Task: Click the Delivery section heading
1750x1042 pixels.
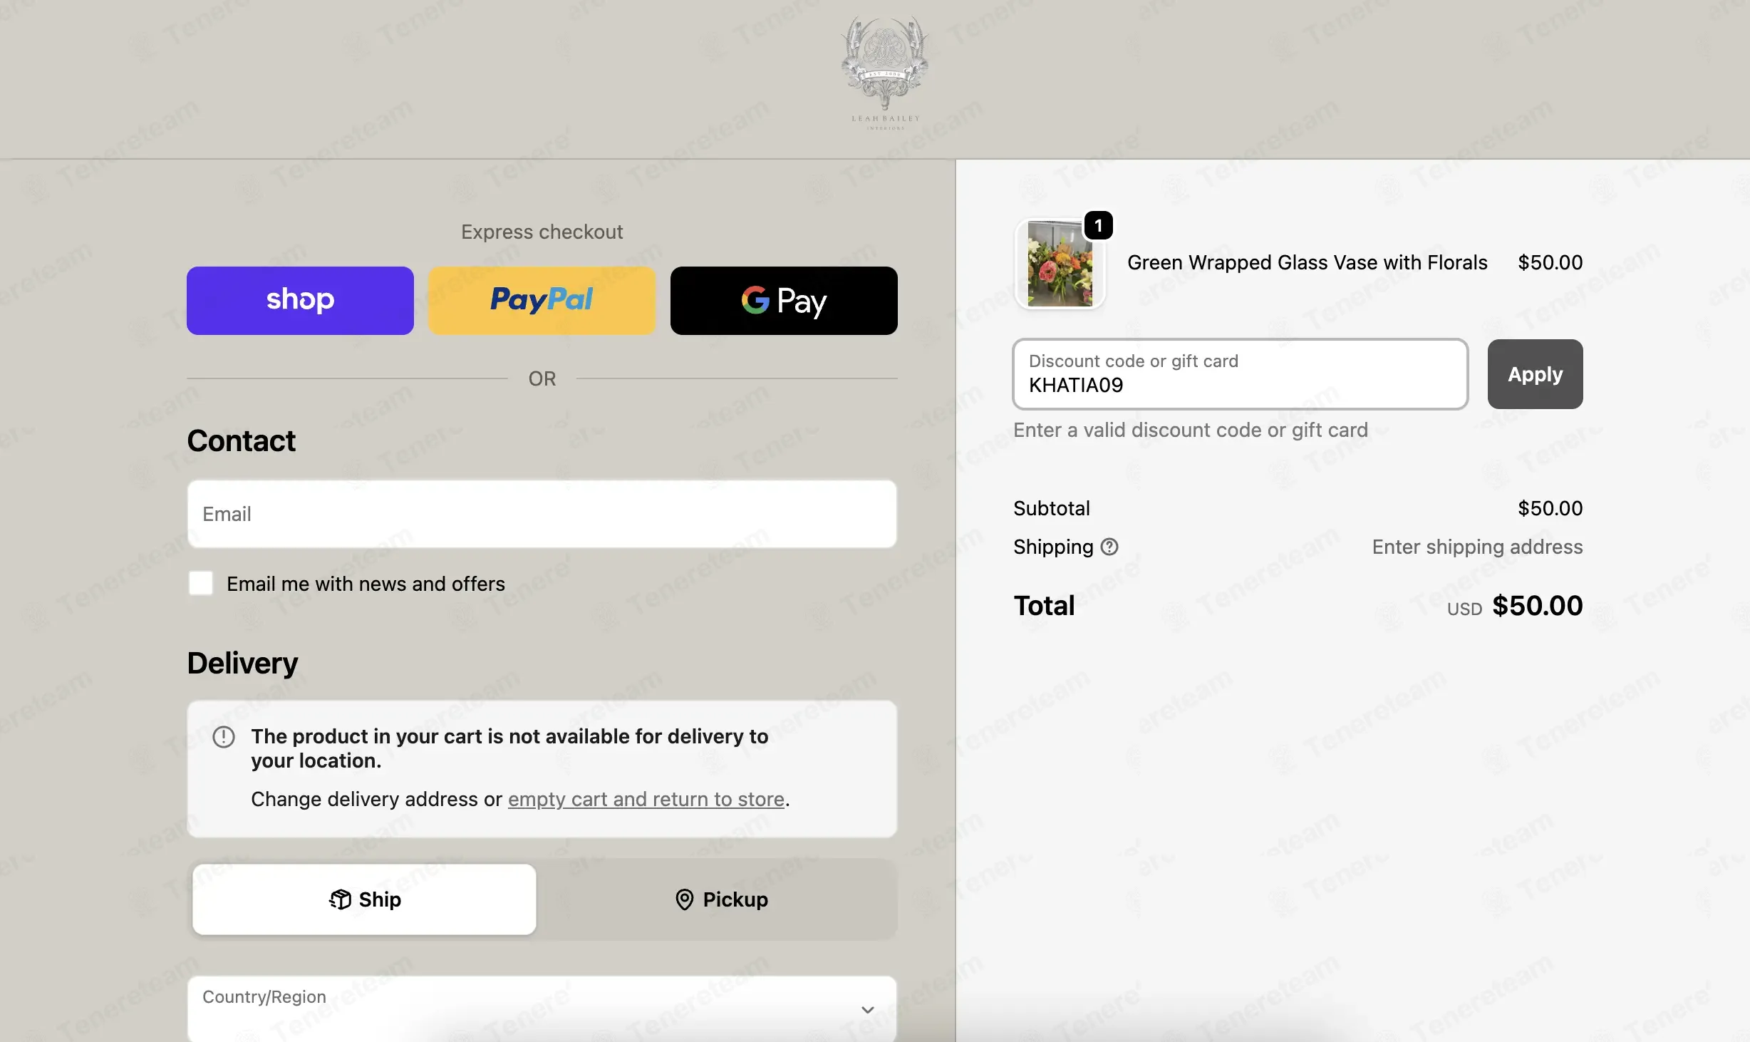Action: [x=242, y=663]
